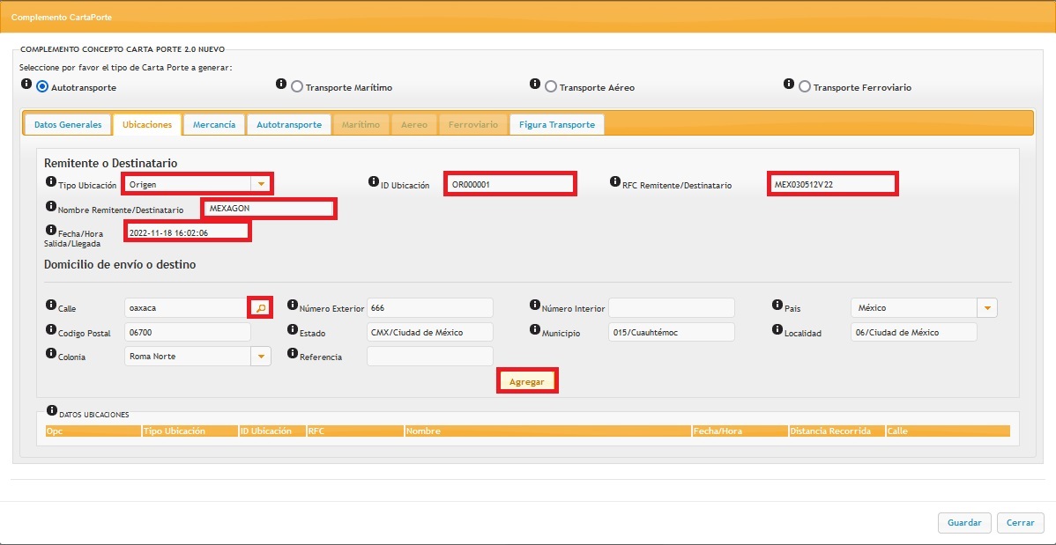Click info icon next to Tipo Ubicación

(x=50, y=182)
